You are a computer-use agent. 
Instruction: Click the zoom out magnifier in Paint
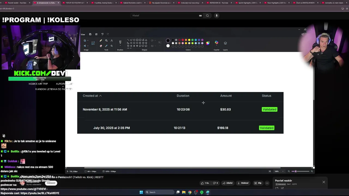tap(289, 171)
